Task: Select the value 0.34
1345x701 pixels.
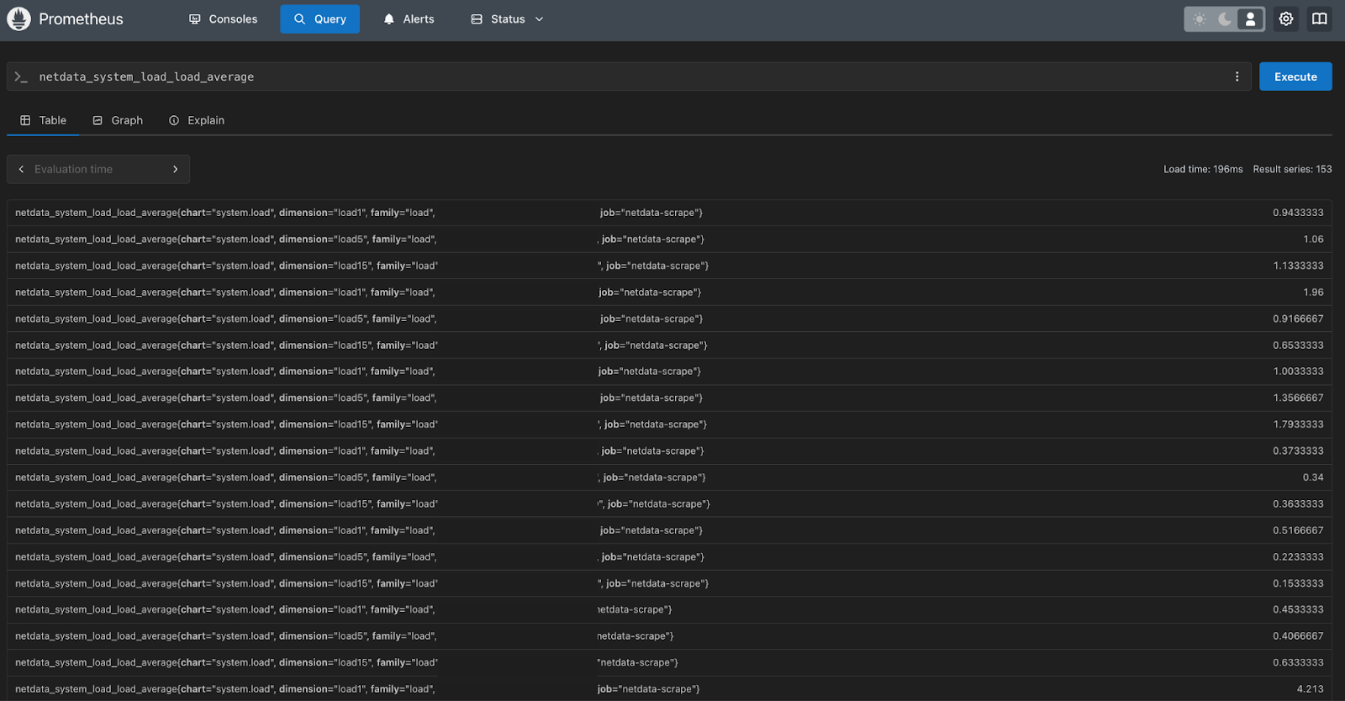Action: click(1313, 477)
